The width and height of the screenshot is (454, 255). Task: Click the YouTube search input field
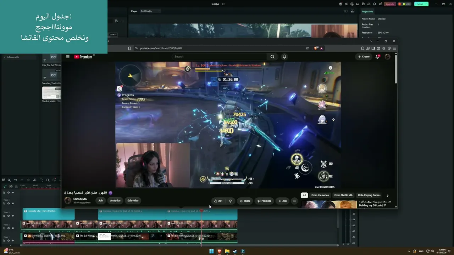219,57
